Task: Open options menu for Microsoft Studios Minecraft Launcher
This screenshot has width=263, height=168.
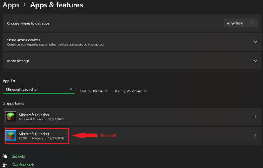Action: point(256,117)
